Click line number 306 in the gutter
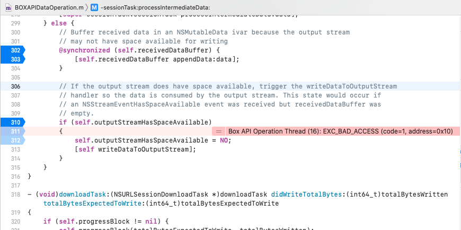Viewport: 461px width, 230px height. coord(15,86)
